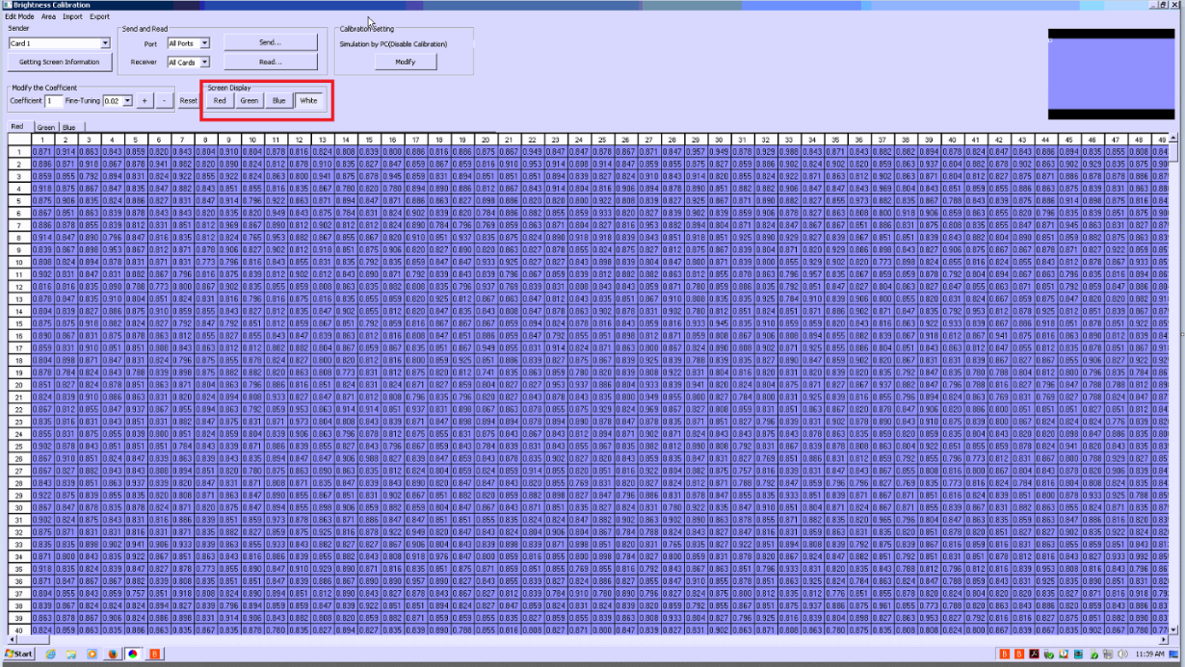The width and height of the screenshot is (1185, 667).
Task: Open Windows Explorer folder icon in taskbar
Action: [71, 654]
